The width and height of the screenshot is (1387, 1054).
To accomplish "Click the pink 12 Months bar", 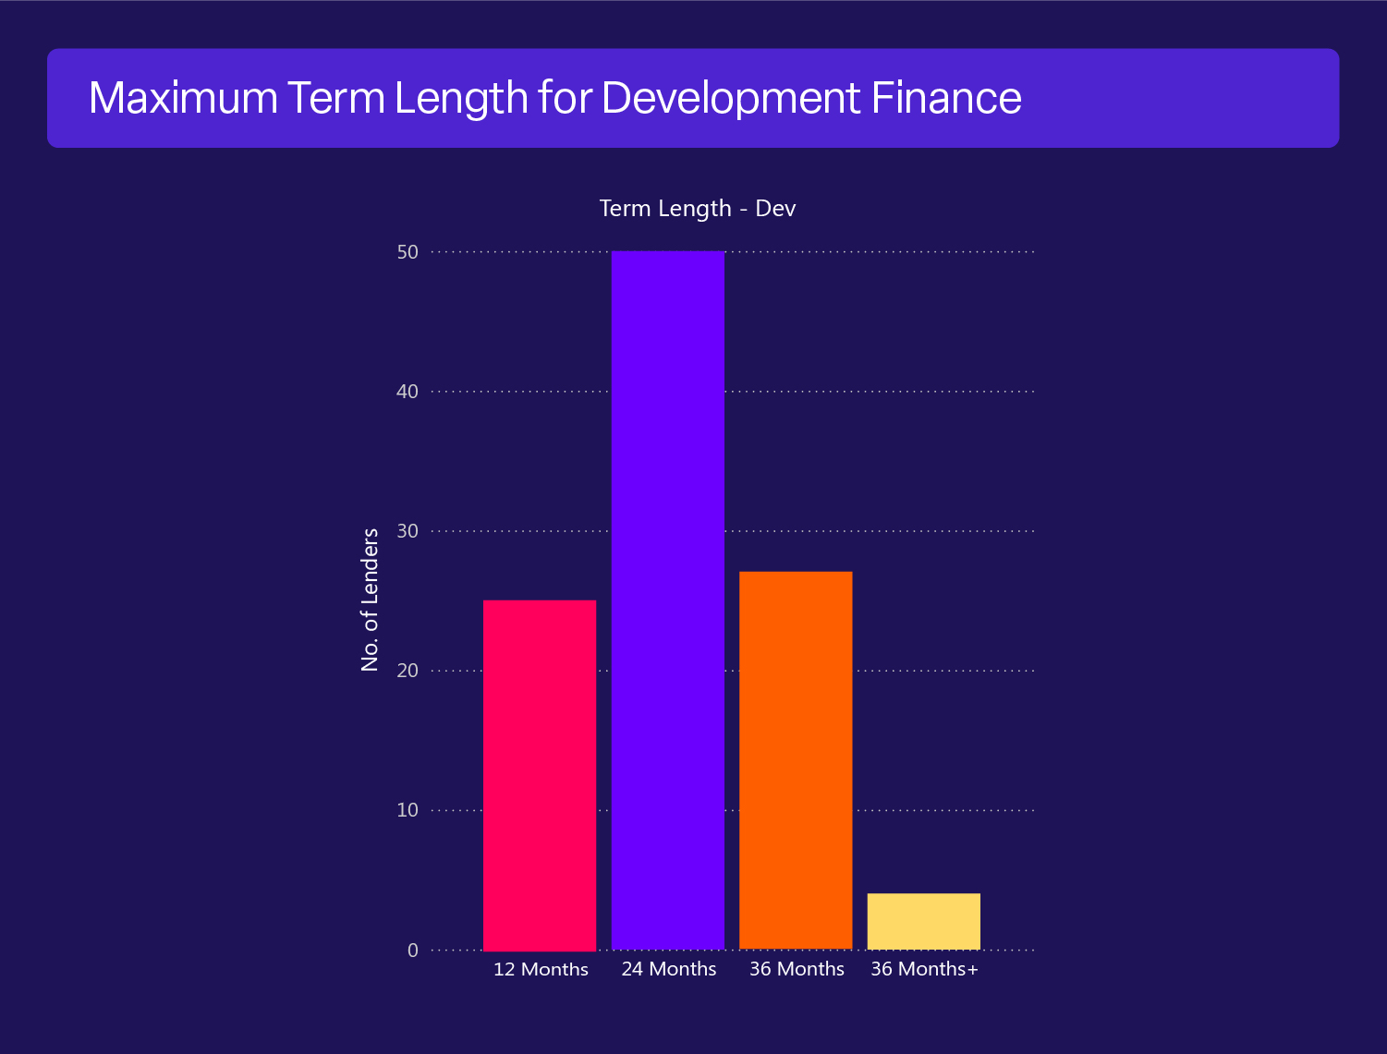I will click(x=540, y=775).
